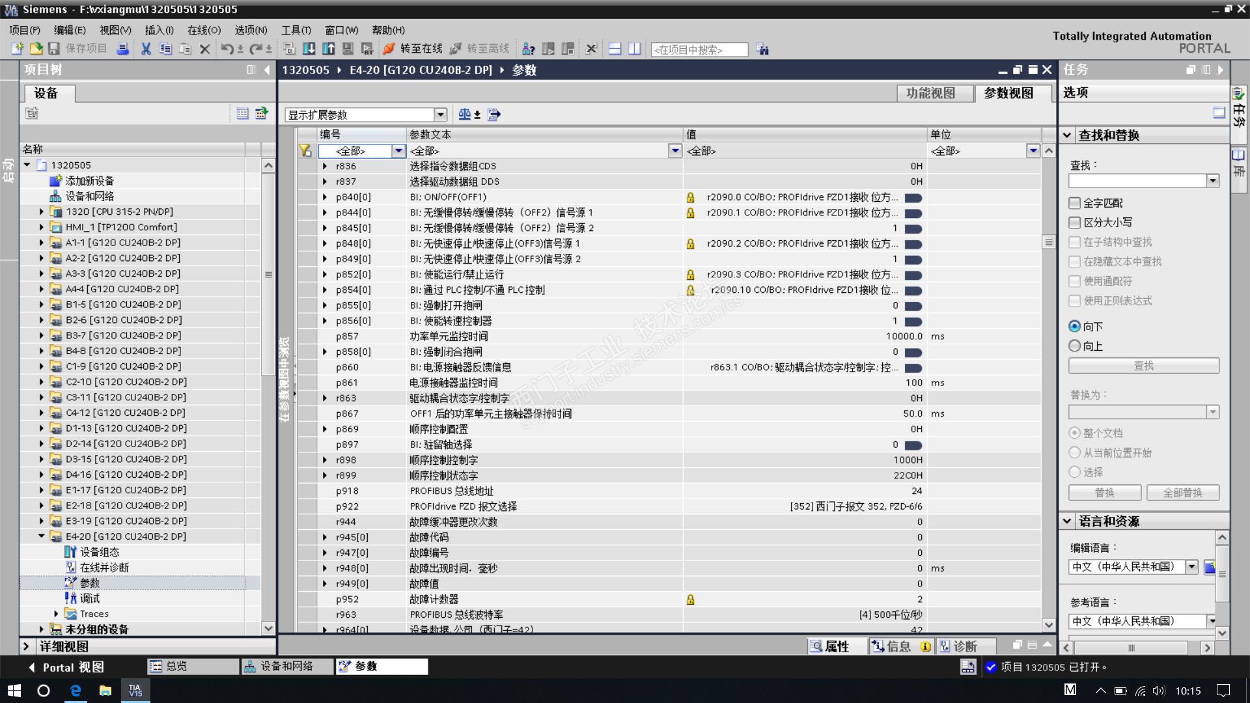
Task: Click the Download to device icon
Action: [x=309, y=49]
